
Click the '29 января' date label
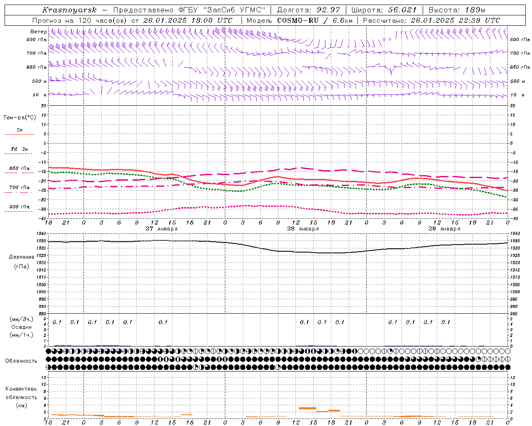(444, 229)
